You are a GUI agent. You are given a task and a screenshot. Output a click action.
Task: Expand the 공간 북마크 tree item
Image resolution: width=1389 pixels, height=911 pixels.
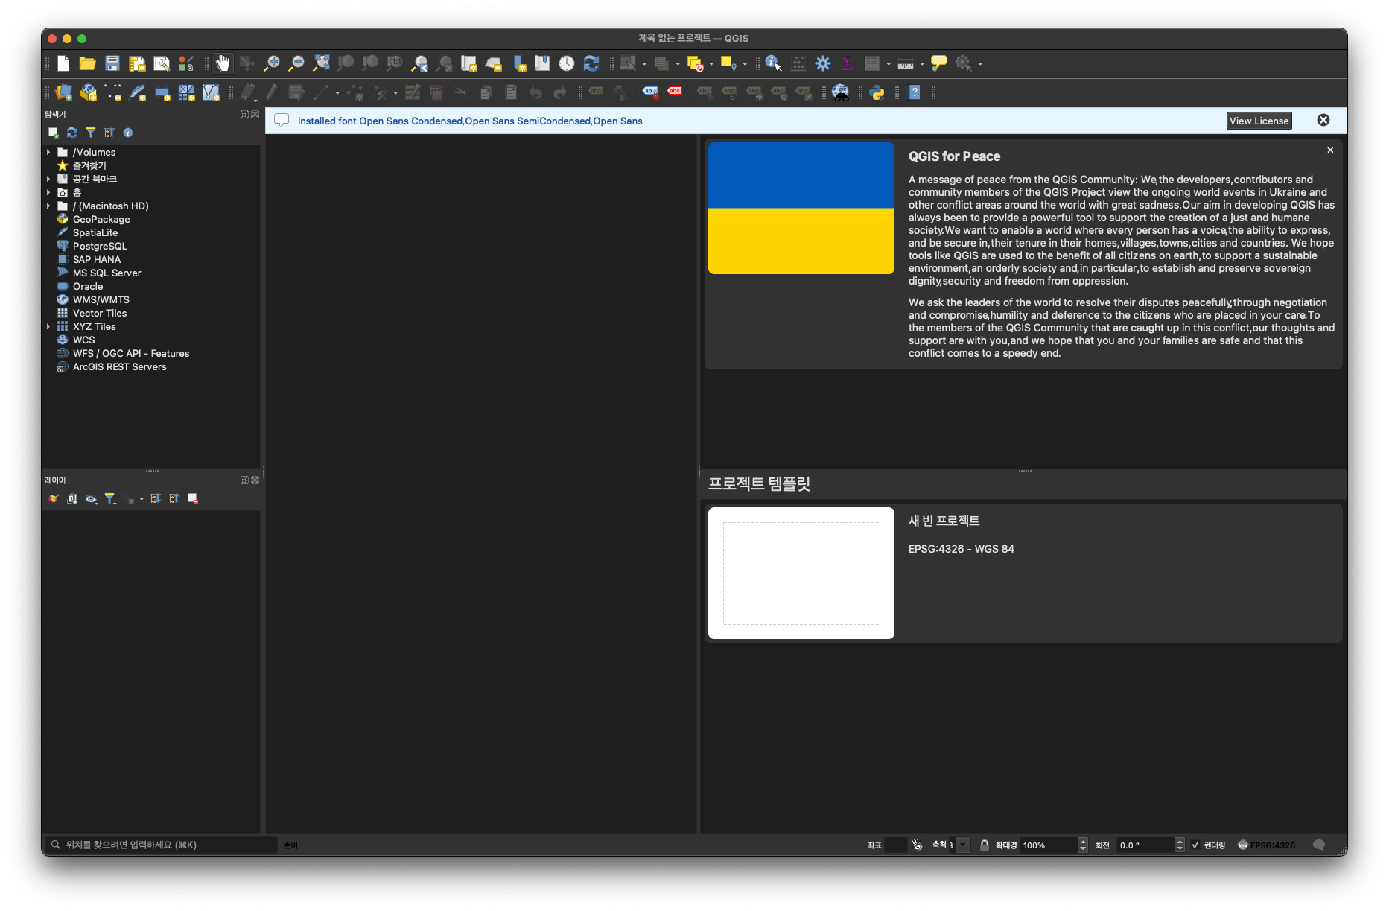click(x=48, y=179)
